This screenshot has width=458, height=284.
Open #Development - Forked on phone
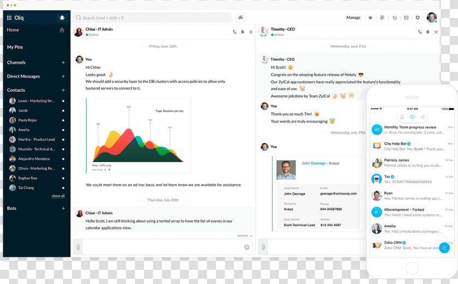tap(412, 212)
